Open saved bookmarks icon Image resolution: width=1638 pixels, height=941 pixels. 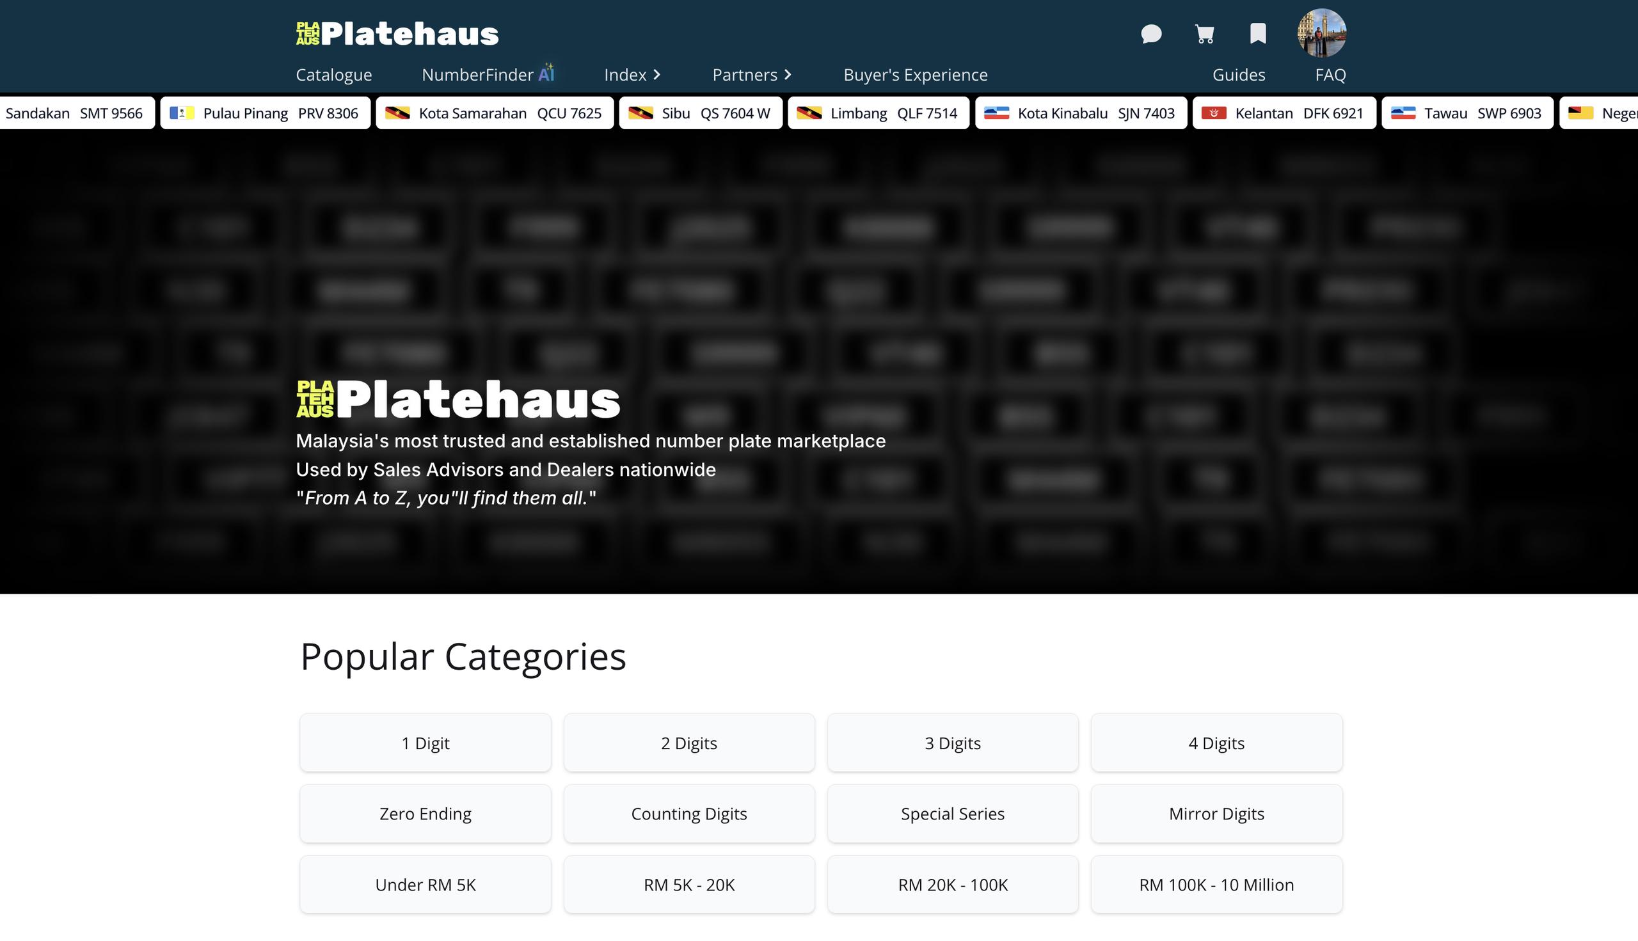[1257, 34]
